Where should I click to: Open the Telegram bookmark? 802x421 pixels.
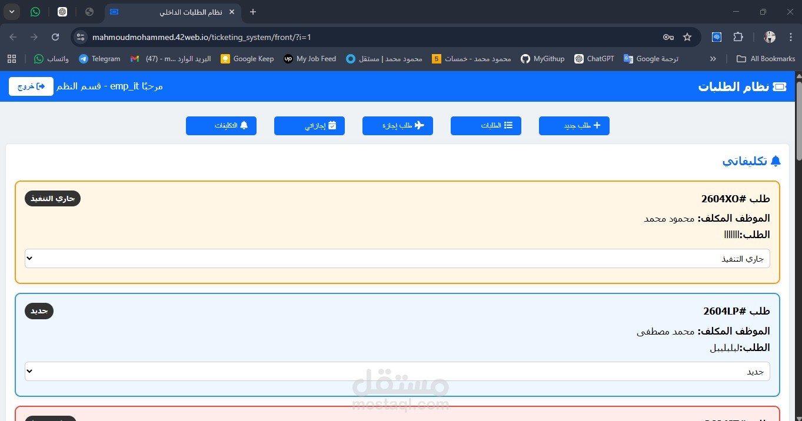click(99, 59)
